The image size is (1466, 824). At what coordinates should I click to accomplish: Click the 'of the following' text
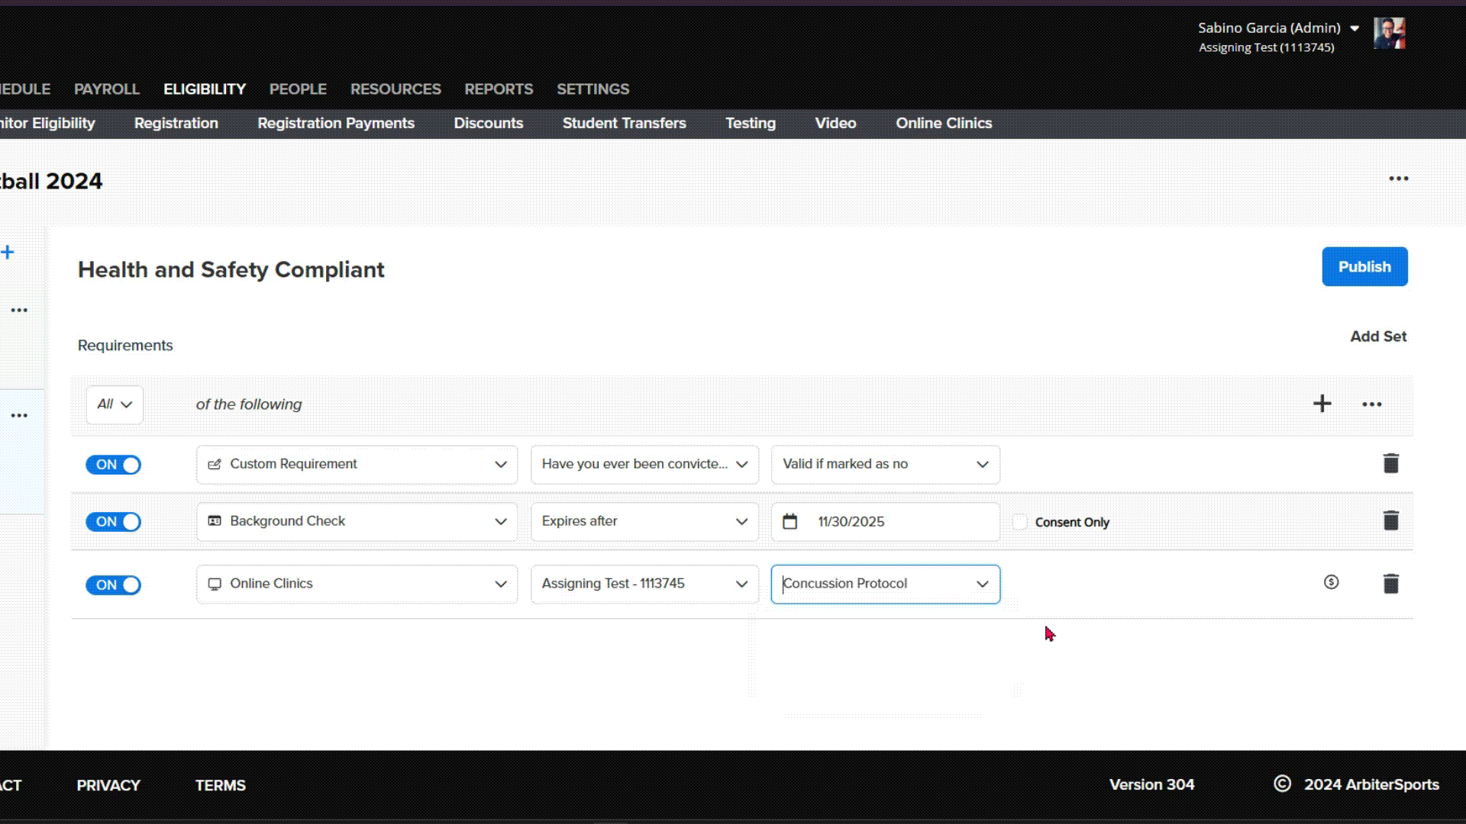[249, 404]
